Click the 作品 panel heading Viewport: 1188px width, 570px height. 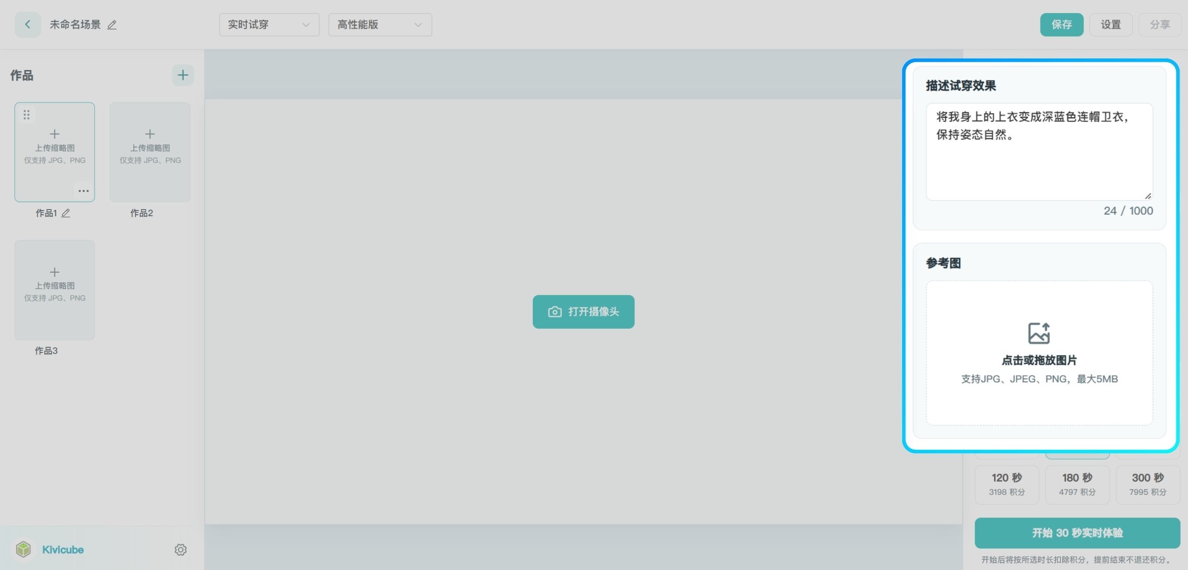pos(22,75)
